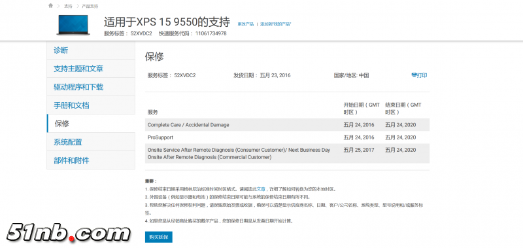Click the 结束日期 column header
Screen dimensions: 523x248
pos(403,109)
